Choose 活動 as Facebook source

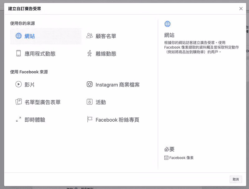(101, 102)
